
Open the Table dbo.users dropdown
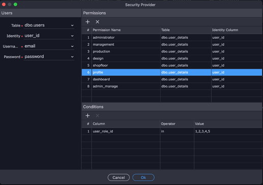(x=49, y=25)
